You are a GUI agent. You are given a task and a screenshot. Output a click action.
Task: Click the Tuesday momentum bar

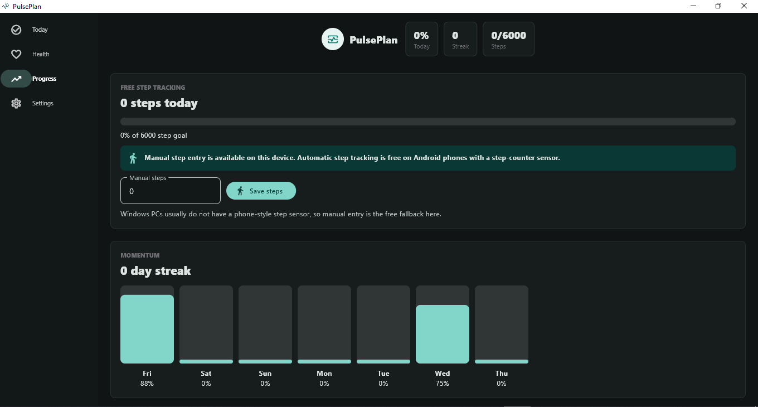click(383, 324)
